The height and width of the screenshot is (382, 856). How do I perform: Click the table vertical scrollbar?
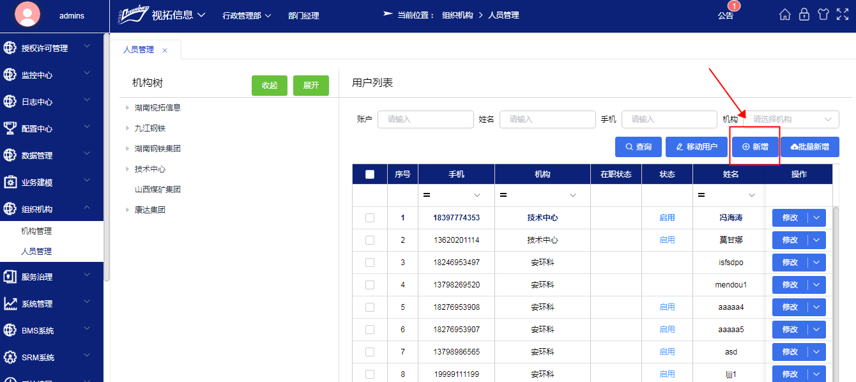coord(836,294)
